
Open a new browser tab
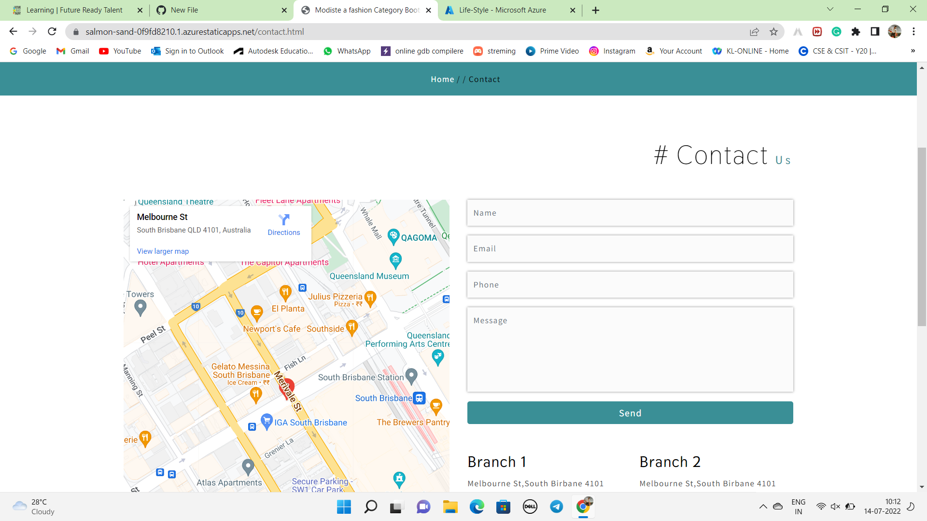(595, 10)
